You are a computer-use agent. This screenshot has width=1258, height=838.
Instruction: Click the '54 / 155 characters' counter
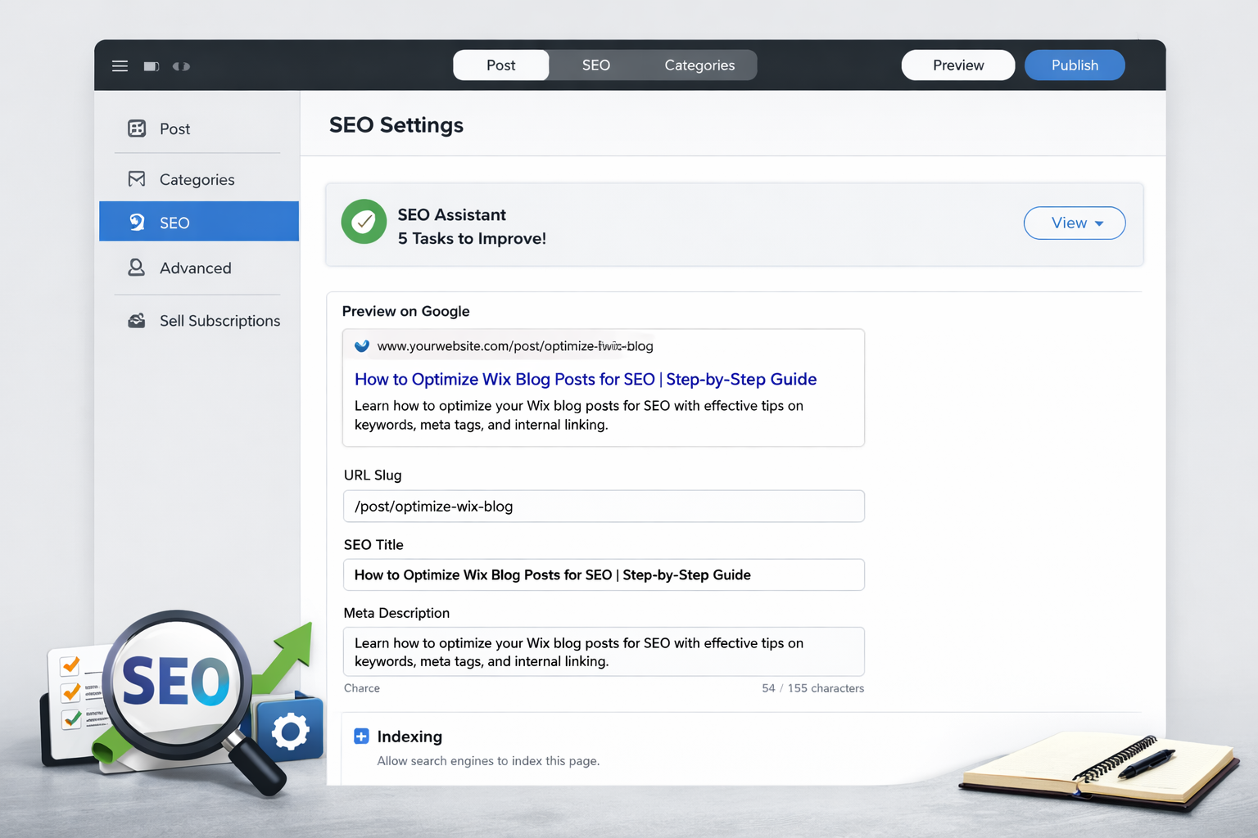tap(812, 688)
